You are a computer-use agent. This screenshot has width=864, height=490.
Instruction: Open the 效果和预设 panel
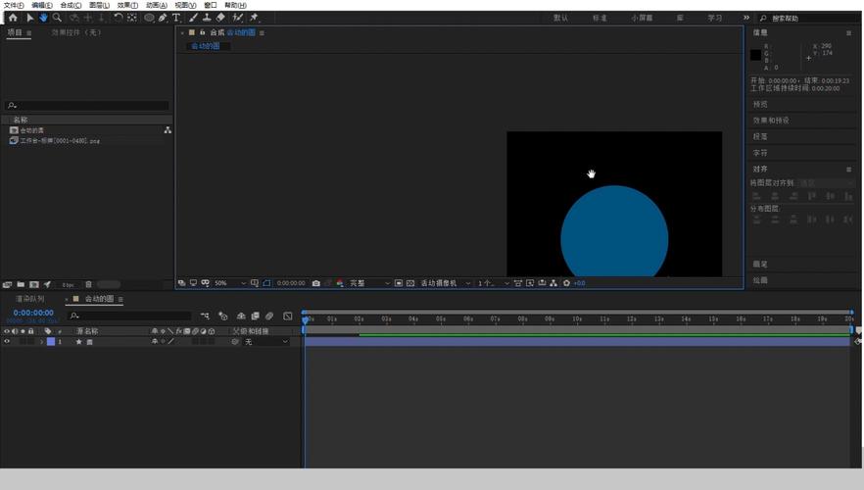772,121
